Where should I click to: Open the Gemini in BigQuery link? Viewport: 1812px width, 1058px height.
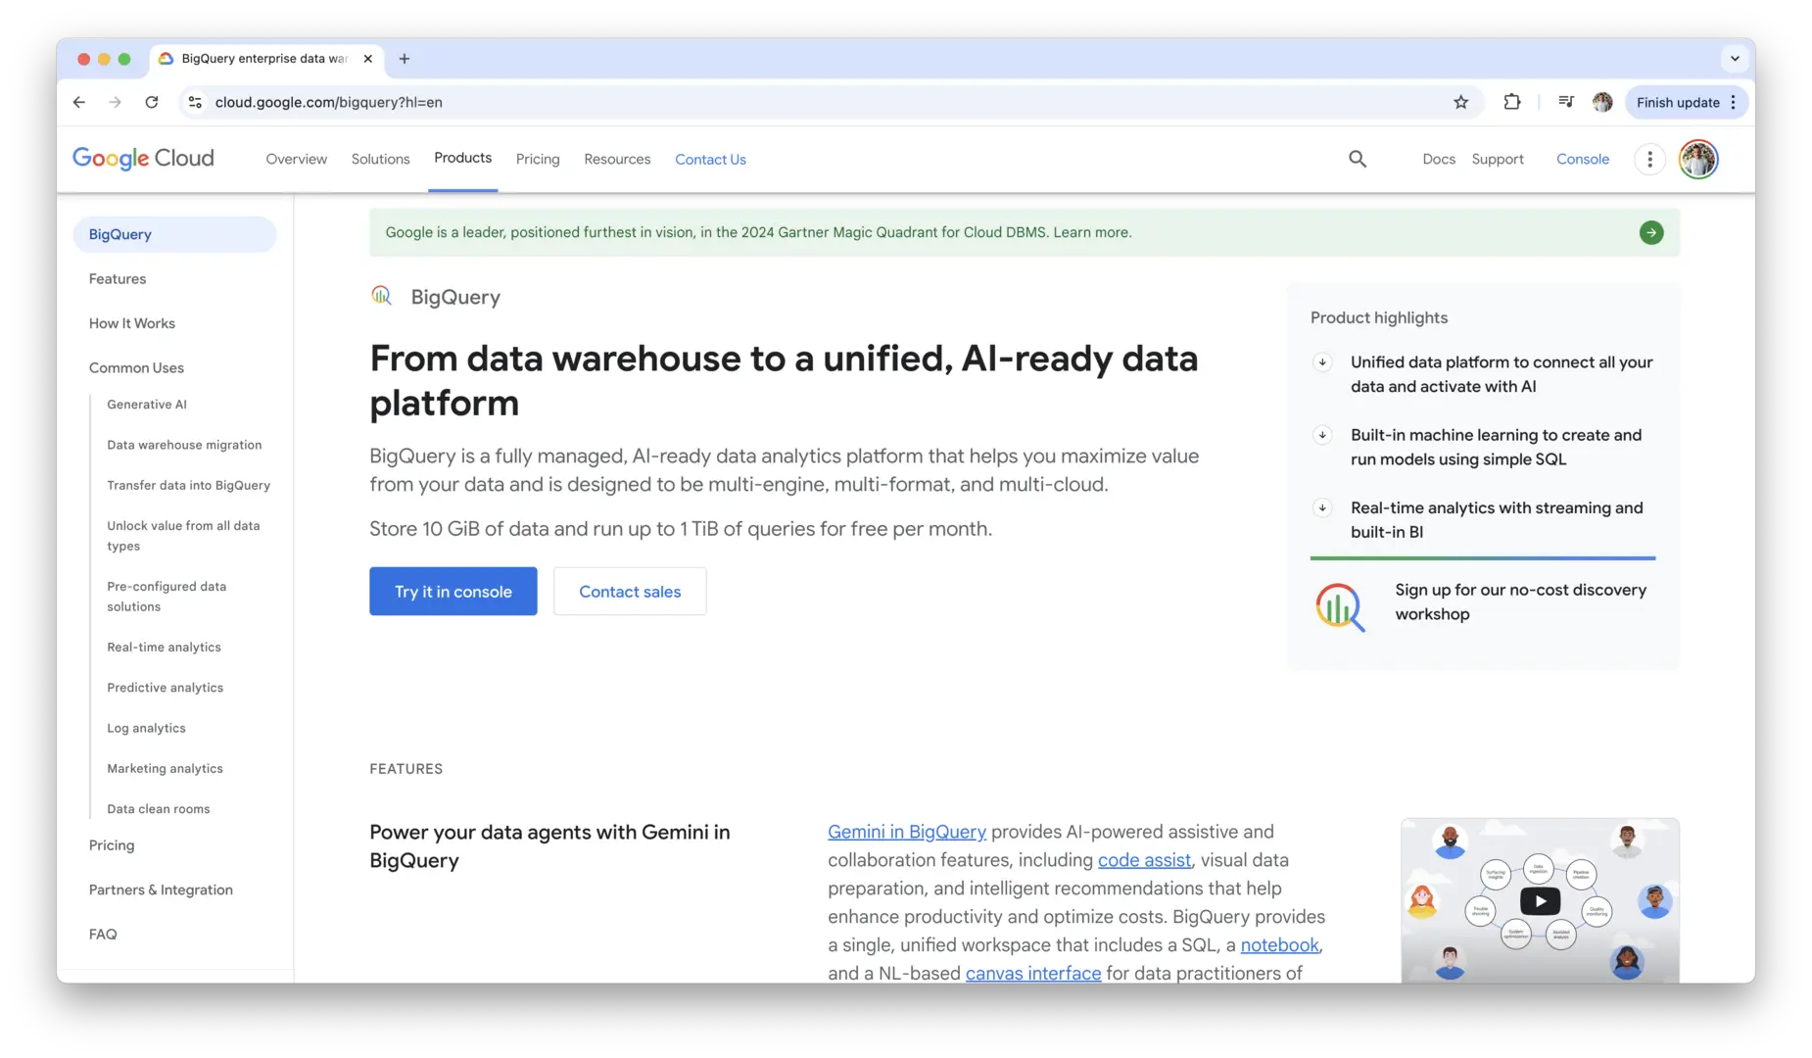coord(906,831)
